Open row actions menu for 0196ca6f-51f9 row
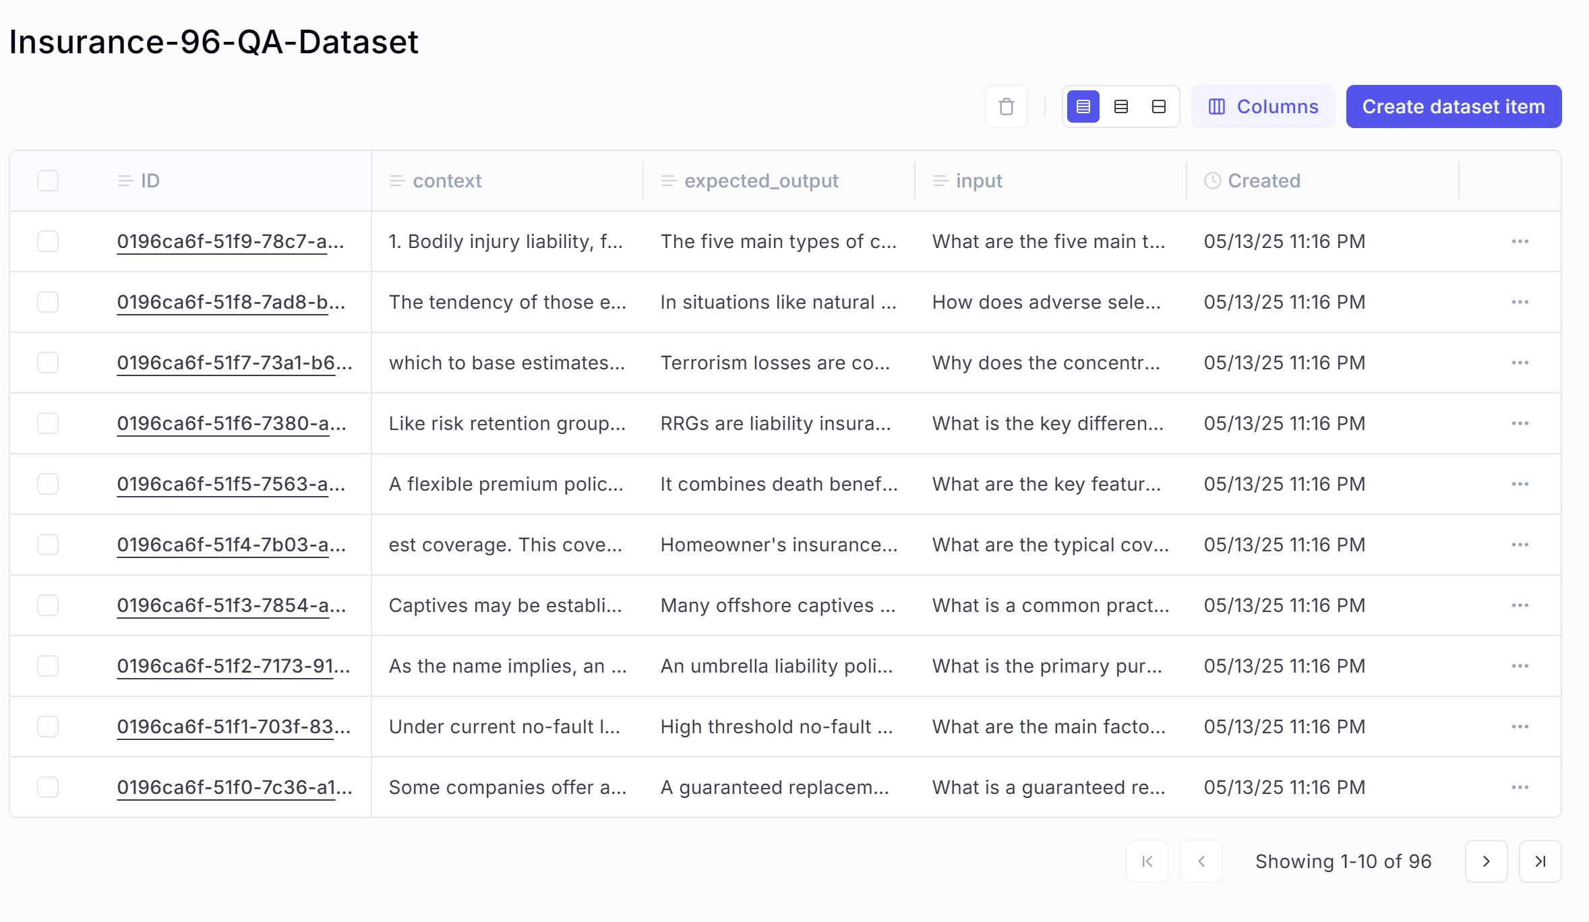This screenshot has height=922, width=1589. tap(1520, 241)
